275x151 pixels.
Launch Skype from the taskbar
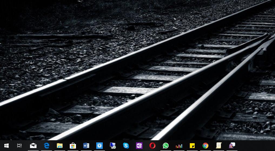point(126,146)
